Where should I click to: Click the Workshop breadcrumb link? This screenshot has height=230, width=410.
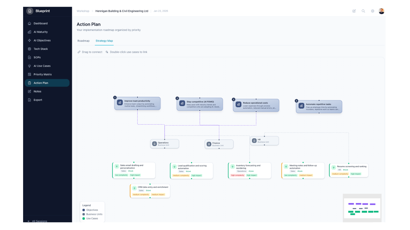pos(83,11)
